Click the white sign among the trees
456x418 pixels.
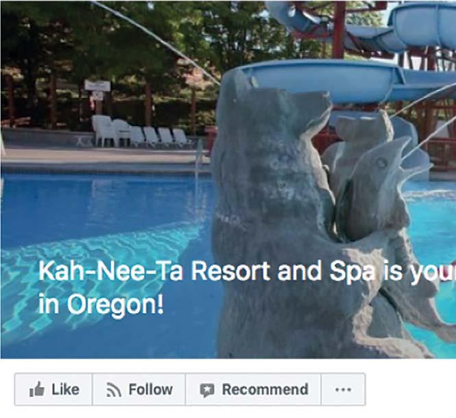point(97,86)
